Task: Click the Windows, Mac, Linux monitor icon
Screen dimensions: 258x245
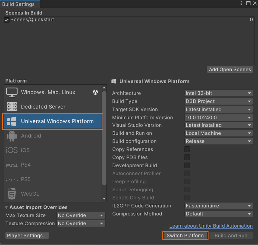Action: (12, 92)
